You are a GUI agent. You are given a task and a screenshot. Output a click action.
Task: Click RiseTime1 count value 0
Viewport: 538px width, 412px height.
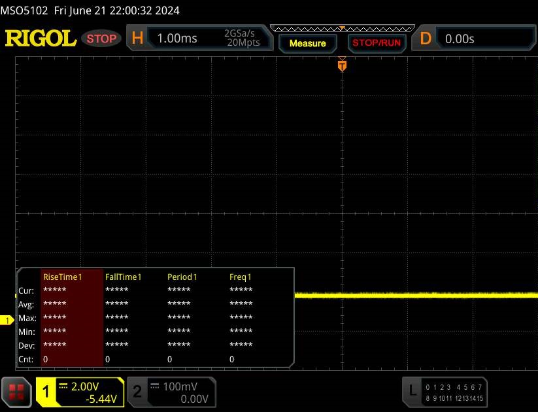pyautogui.click(x=46, y=360)
